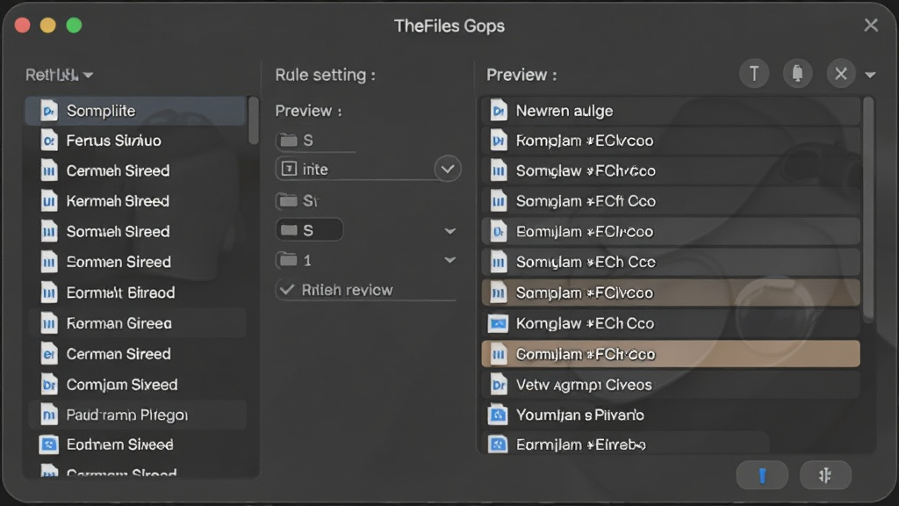
Task: Click the folder icon on the 1 row
Action: (288, 260)
